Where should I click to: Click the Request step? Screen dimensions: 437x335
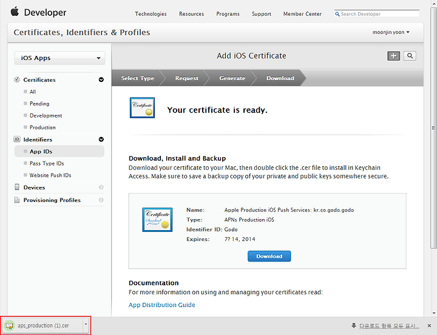tap(187, 78)
